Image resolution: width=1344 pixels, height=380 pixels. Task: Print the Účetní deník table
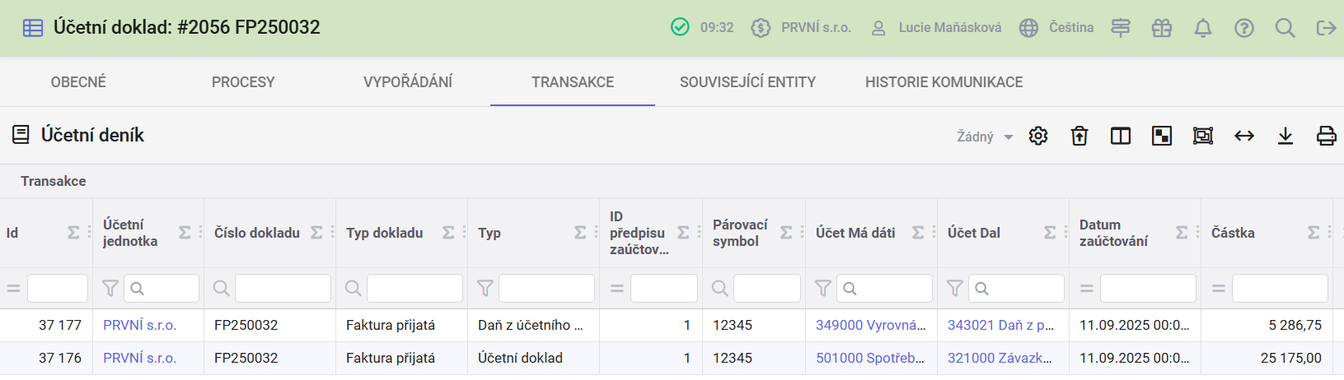click(1326, 136)
